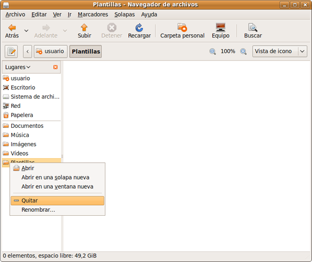Zoom out with the minus magnifier icon

(x=213, y=51)
